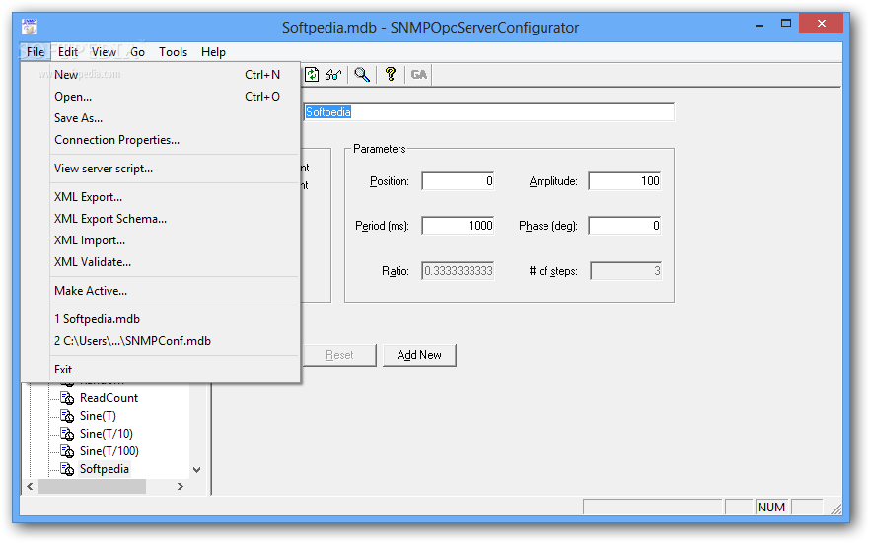Viewport: 870px width, 543px height.
Task: Choose Exit from the File menu
Action: 161,370
